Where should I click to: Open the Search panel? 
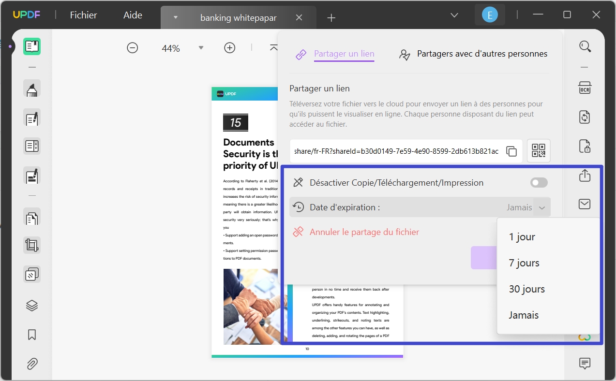click(x=585, y=46)
